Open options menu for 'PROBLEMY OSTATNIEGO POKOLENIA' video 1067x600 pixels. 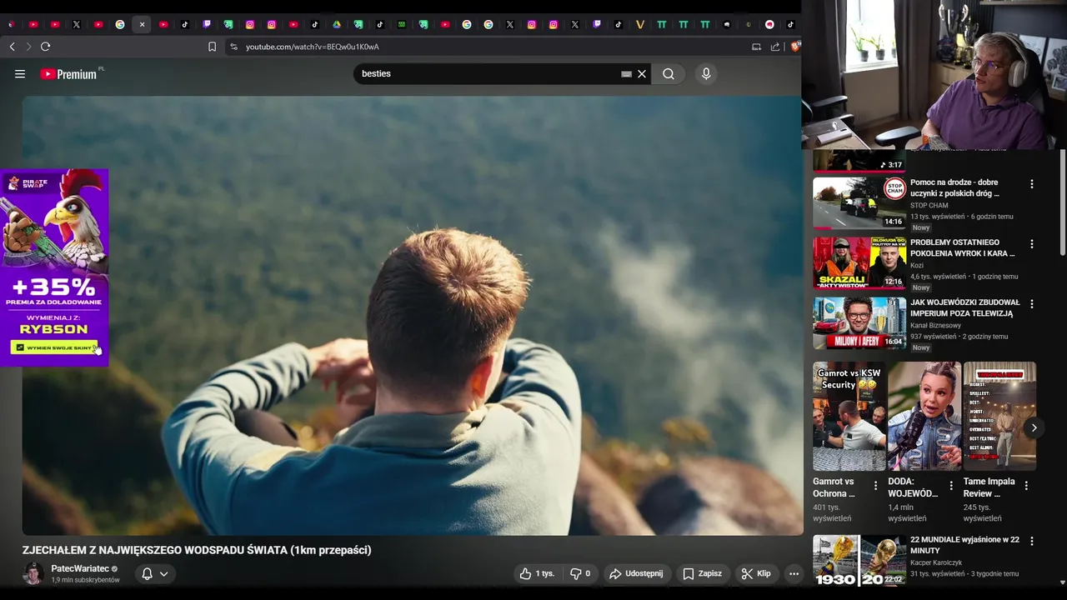[1032, 244]
